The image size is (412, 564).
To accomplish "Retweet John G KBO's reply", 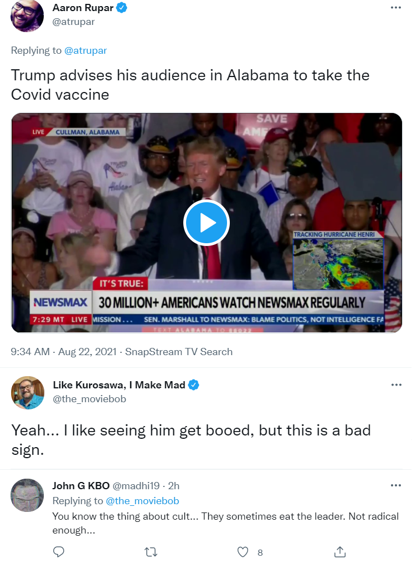I will 151,551.
